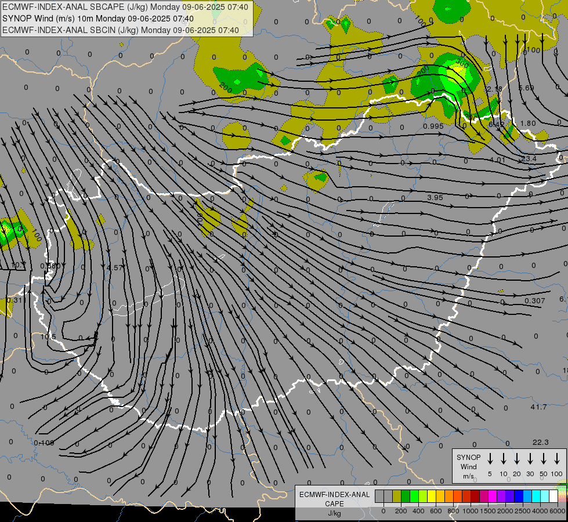Image resolution: width=568 pixels, height=522 pixels.
Task: Click the 6000 tick label on color bar
Action: coord(557,511)
